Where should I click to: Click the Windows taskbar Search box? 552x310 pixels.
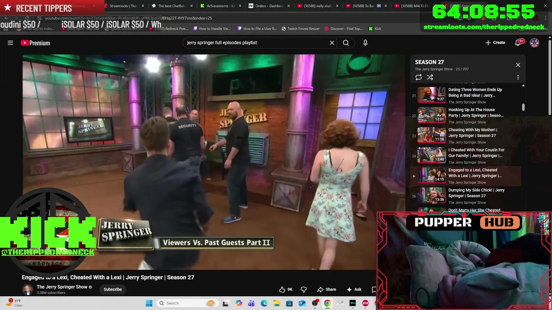tap(187, 303)
